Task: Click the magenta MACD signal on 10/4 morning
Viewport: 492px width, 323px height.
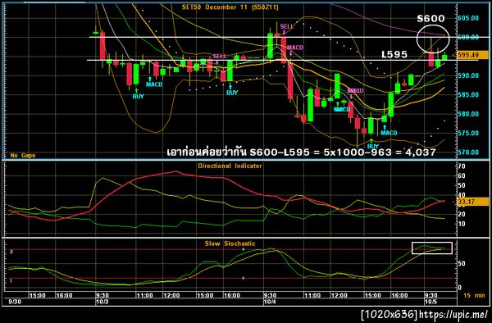Action: 295,48
